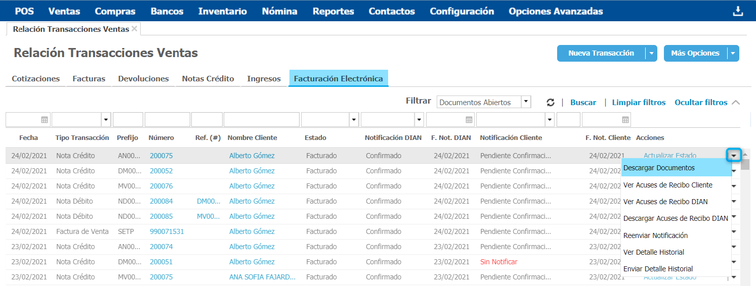756x286 pixels.
Task: Click the Limpiar filtros link
Action: click(x=639, y=103)
